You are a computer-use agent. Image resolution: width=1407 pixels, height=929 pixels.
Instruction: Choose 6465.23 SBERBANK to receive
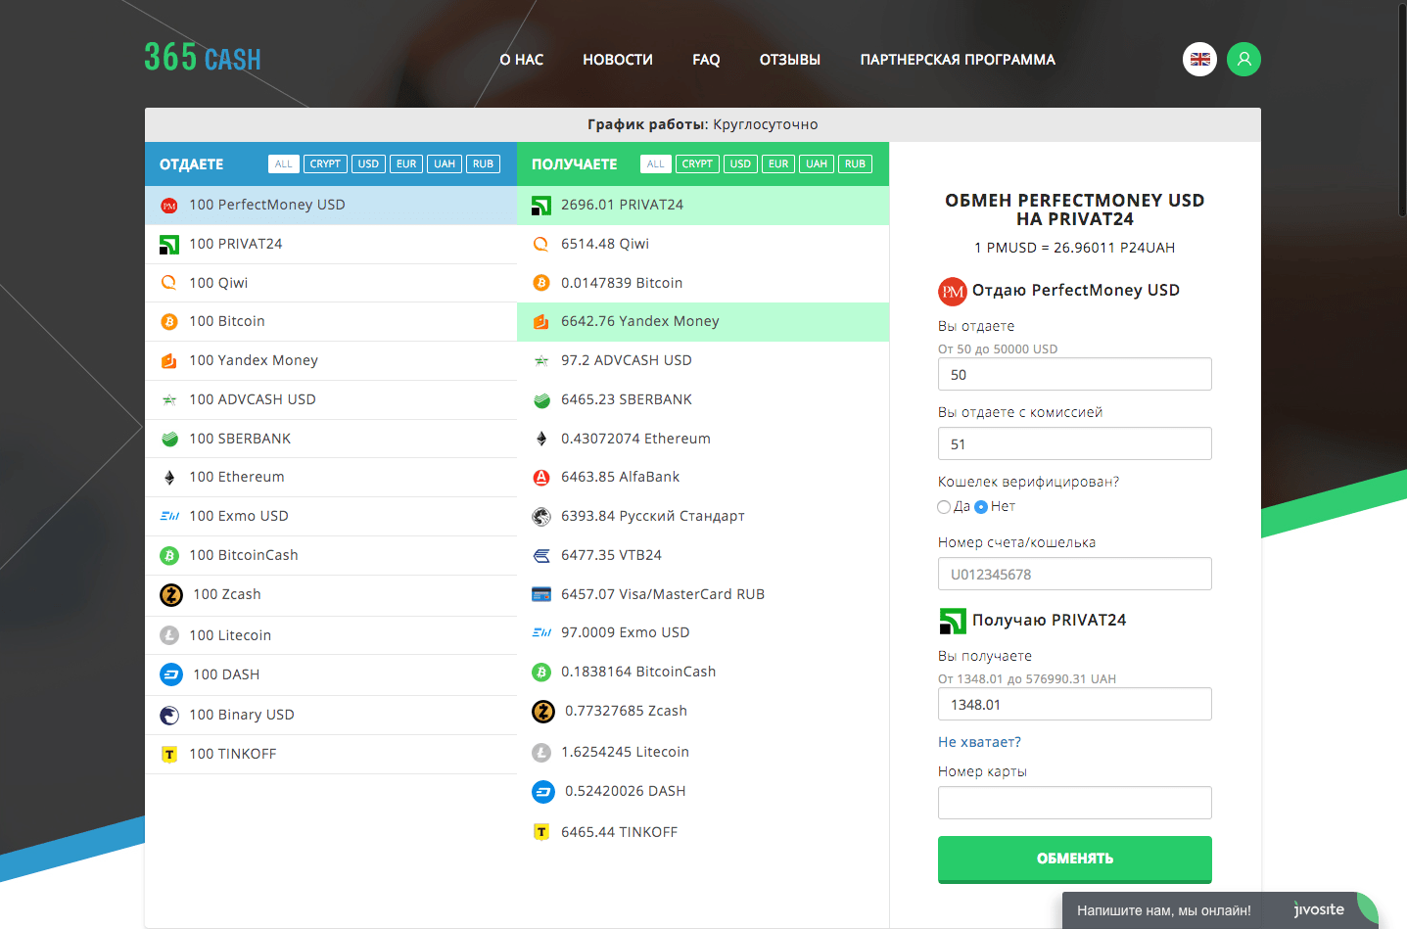point(703,399)
